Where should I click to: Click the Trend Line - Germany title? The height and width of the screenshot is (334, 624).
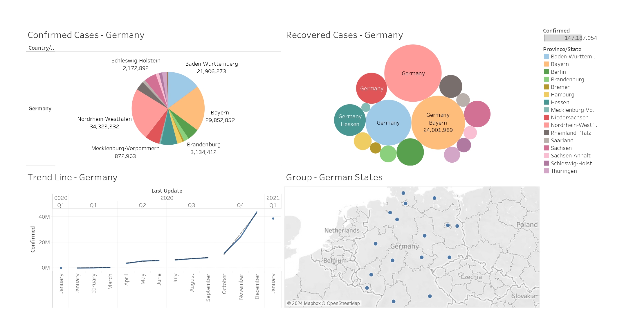[73, 177]
